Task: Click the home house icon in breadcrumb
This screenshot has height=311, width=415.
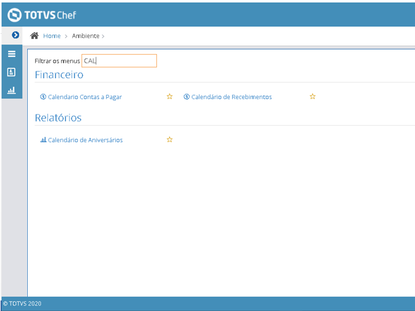Action: pyautogui.click(x=34, y=36)
